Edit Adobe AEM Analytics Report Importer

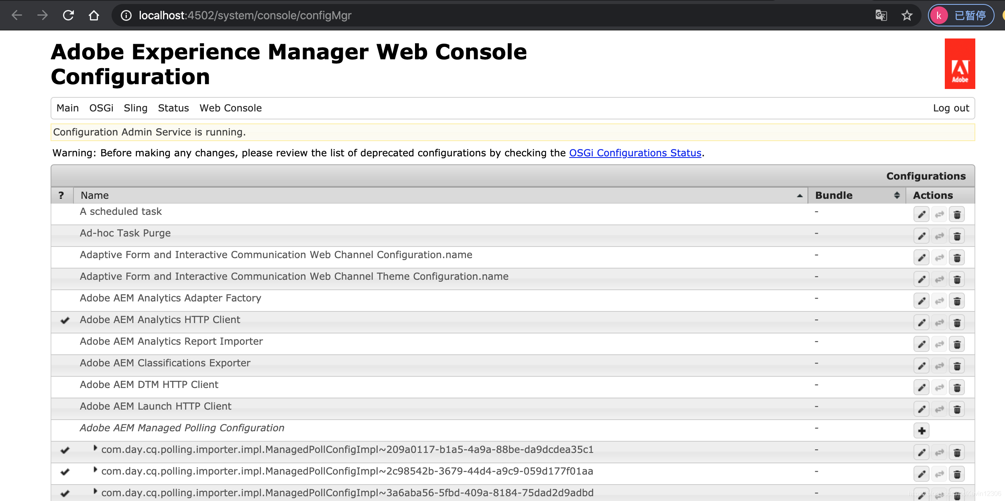coord(922,344)
